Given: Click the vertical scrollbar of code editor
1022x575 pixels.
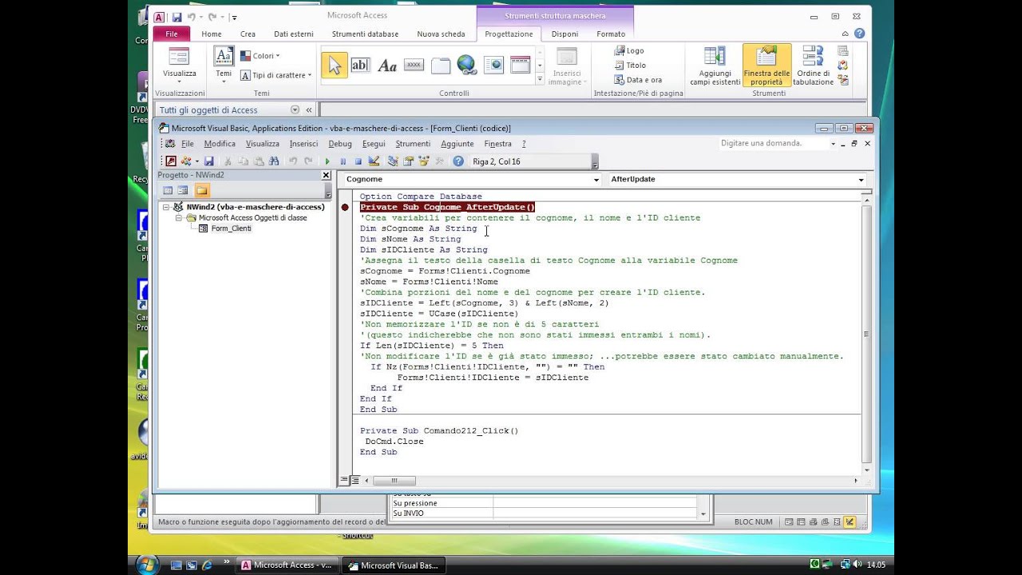Looking at the screenshot, I should point(866,334).
